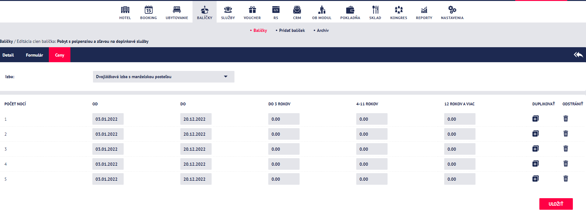Switch to the Detail tab
The height and width of the screenshot is (216, 586).
[x=8, y=55]
